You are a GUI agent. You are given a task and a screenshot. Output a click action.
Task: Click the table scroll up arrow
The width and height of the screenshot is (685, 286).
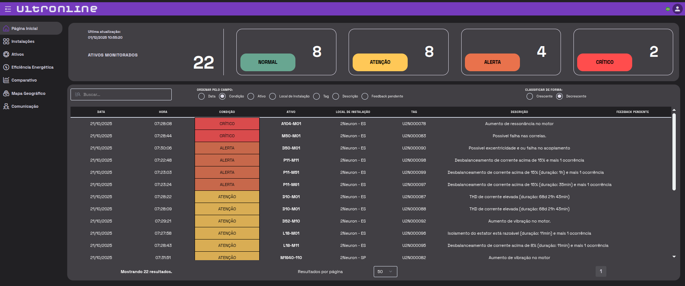pos(674,110)
